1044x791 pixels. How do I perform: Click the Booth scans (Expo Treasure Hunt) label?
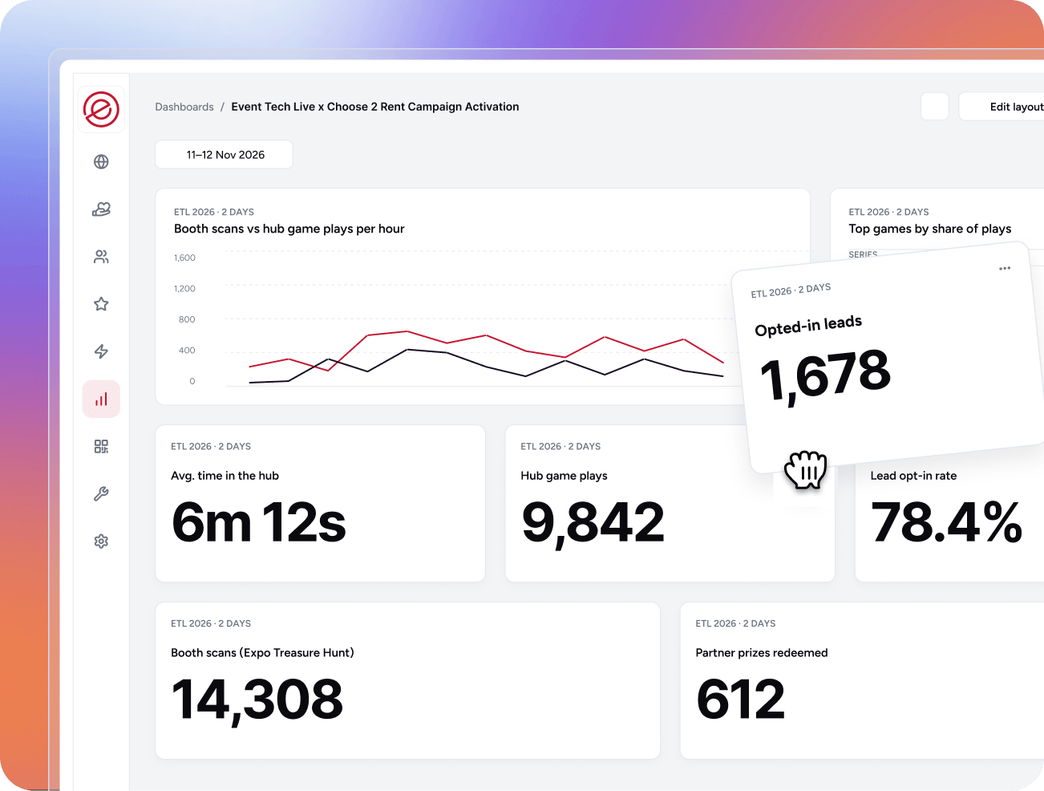click(x=262, y=653)
